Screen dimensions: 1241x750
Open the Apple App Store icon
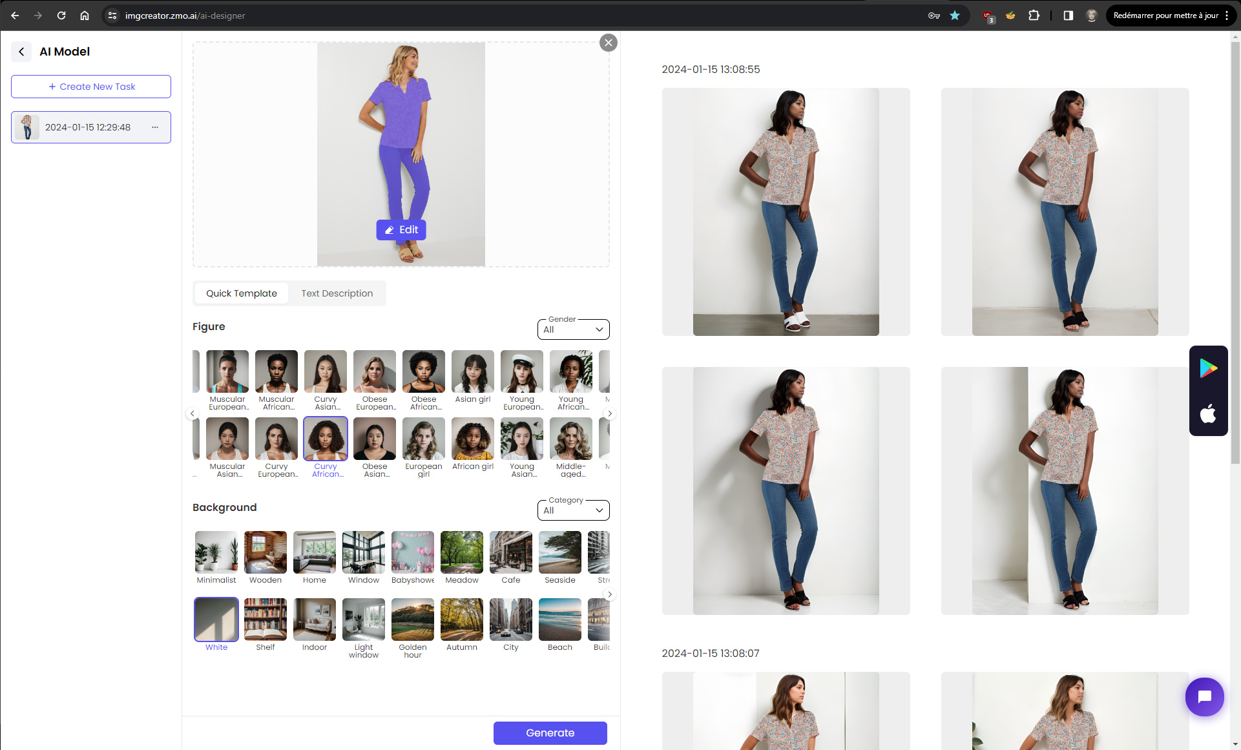pyautogui.click(x=1208, y=413)
